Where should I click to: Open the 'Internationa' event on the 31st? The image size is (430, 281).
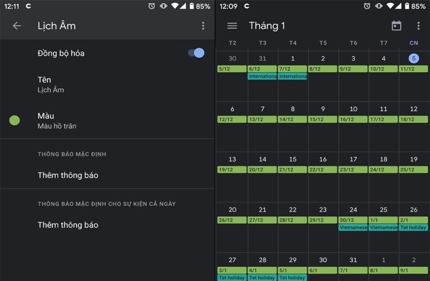[263, 76]
